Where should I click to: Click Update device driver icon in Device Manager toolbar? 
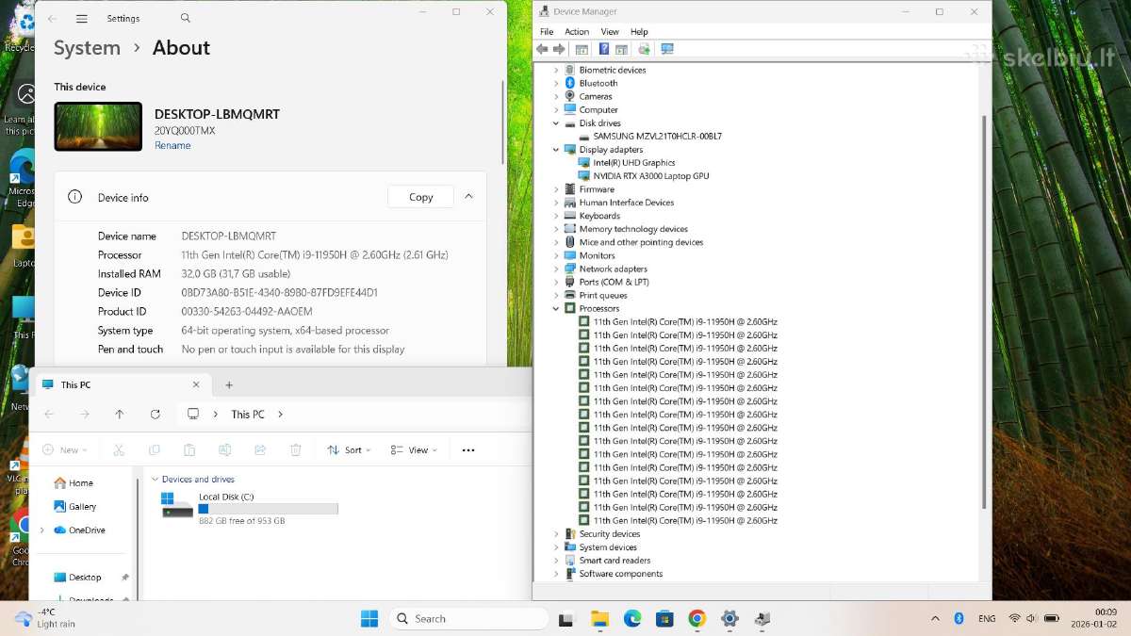[644, 49]
